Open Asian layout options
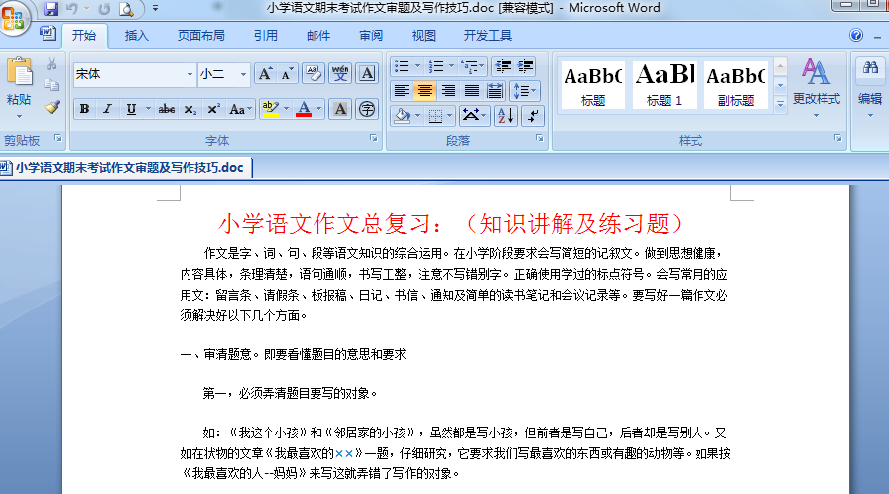This screenshot has height=494, width=889. (x=474, y=116)
